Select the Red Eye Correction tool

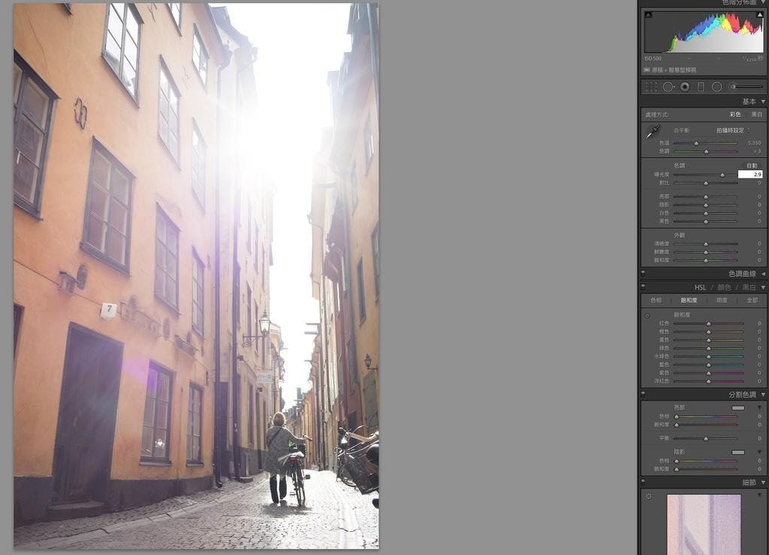[684, 87]
